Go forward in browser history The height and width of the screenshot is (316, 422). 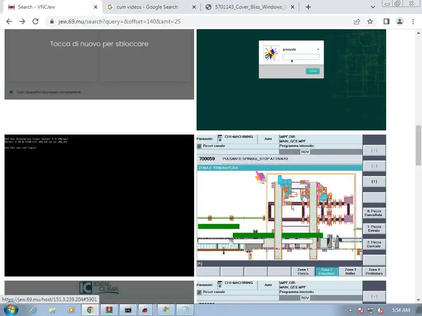[22, 21]
